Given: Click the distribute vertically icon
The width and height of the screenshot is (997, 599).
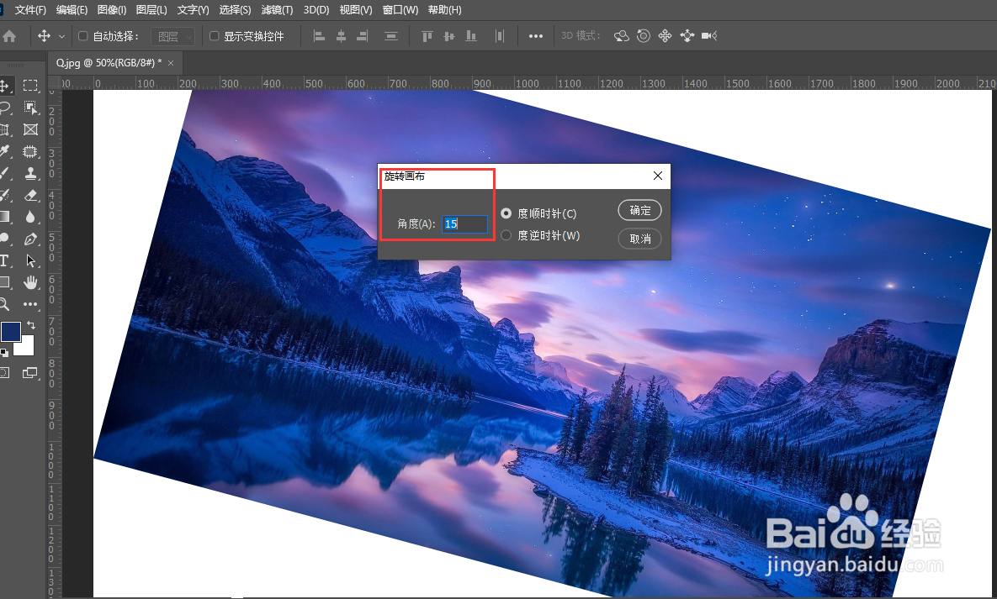Looking at the screenshot, I should tap(391, 36).
